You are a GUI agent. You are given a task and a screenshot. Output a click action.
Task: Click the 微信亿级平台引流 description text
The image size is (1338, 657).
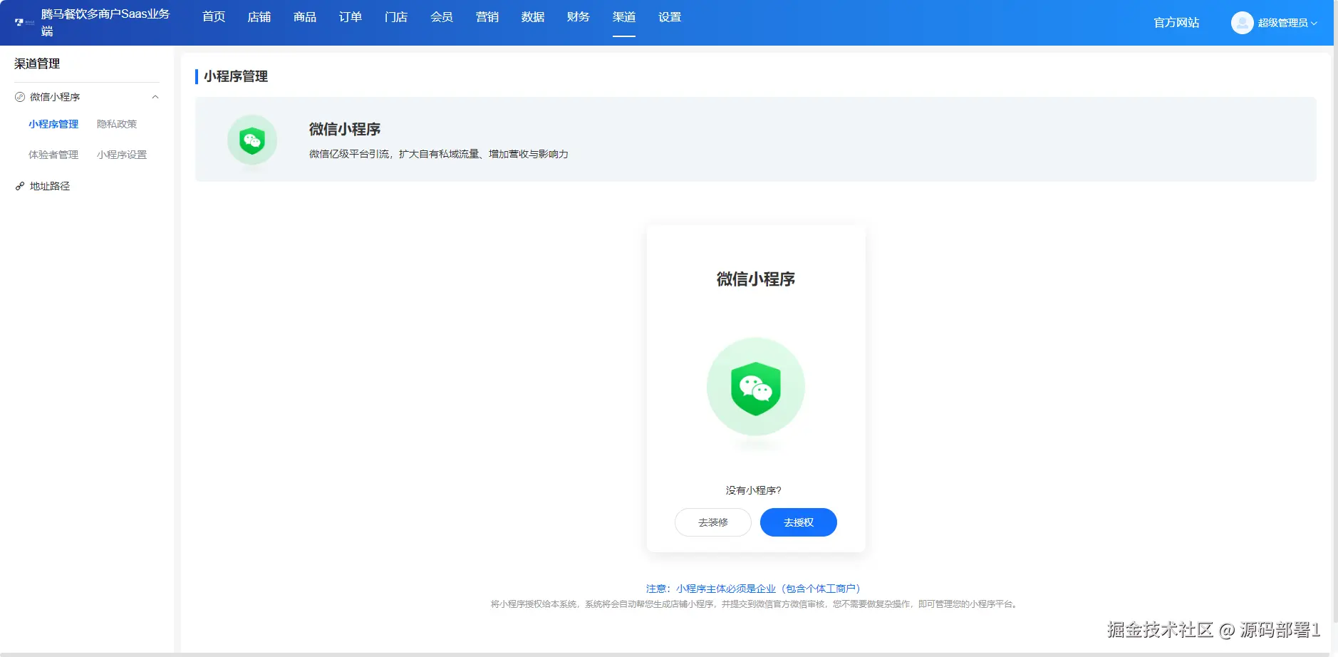click(x=439, y=154)
